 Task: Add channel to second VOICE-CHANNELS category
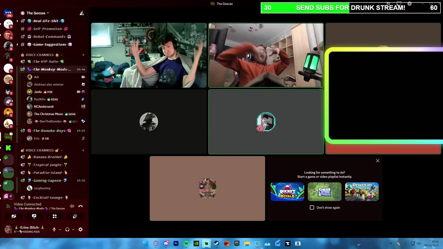coord(83,150)
